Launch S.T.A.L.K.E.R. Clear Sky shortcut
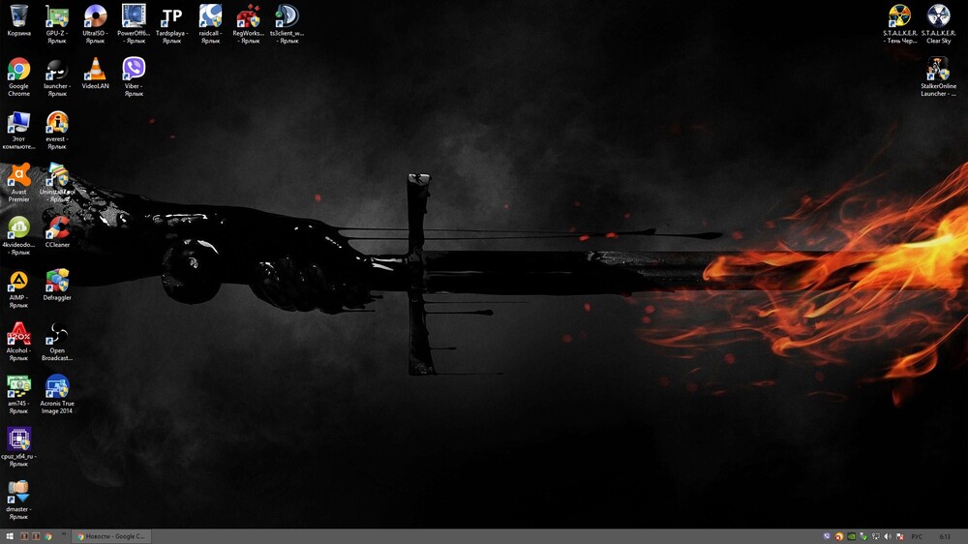Image resolution: width=968 pixels, height=544 pixels. 938,16
